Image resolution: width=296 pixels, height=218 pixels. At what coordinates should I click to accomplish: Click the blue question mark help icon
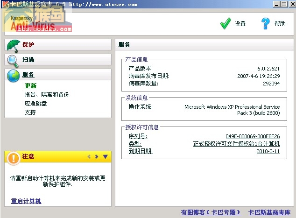click(265, 23)
